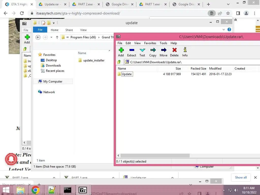260x195 pixels.
Task: Open Recent places in Explorer sidebar
Action: coord(55,71)
